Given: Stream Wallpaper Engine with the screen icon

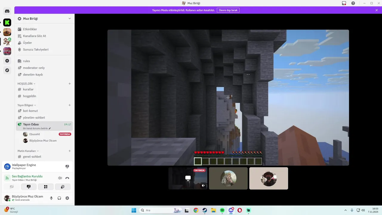Looking at the screenshot, I should pos(67,167).
